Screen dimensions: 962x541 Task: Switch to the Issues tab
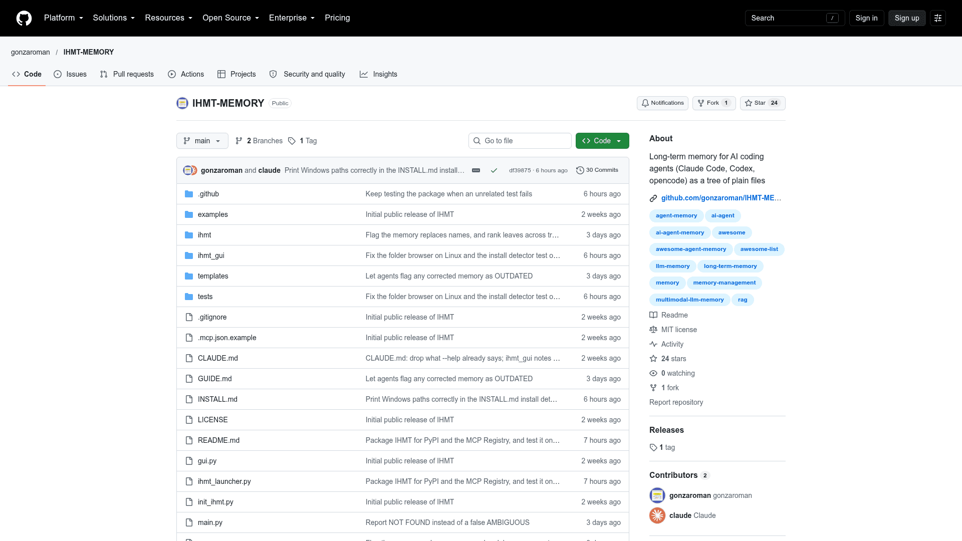click(70, 74)
